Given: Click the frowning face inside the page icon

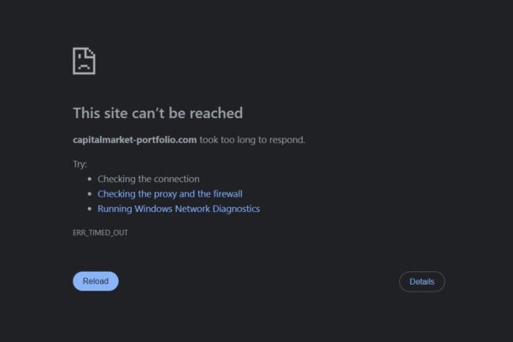Looking at the screenshot, I should pos(83,62).
